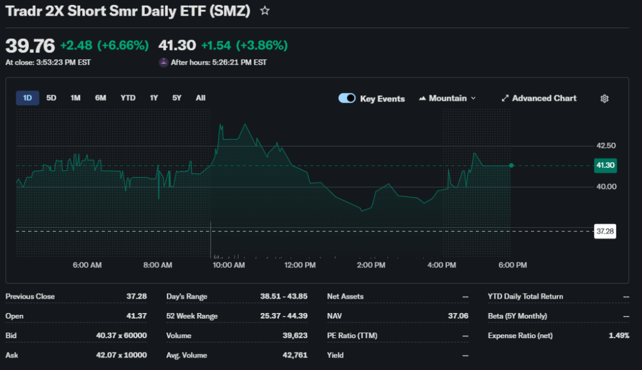Click the 37.28 previous close marker
The height and width of the screenshot is (370, 642).
605,231
